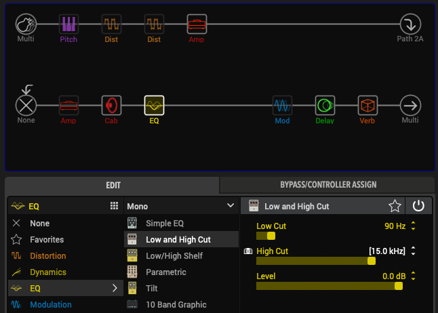The height and width of the screenshot is (313, 438).
Task: Click the Cab block icon
Action: 111,105
